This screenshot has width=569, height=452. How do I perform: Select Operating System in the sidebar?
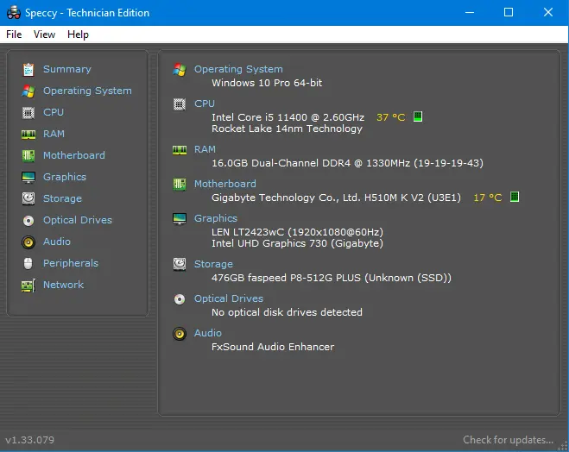click(x=87, y=91)
